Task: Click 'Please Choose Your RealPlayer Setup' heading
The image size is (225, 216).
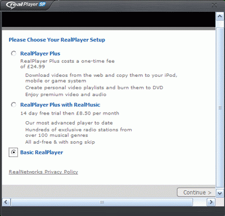Action: coord(57,40)
